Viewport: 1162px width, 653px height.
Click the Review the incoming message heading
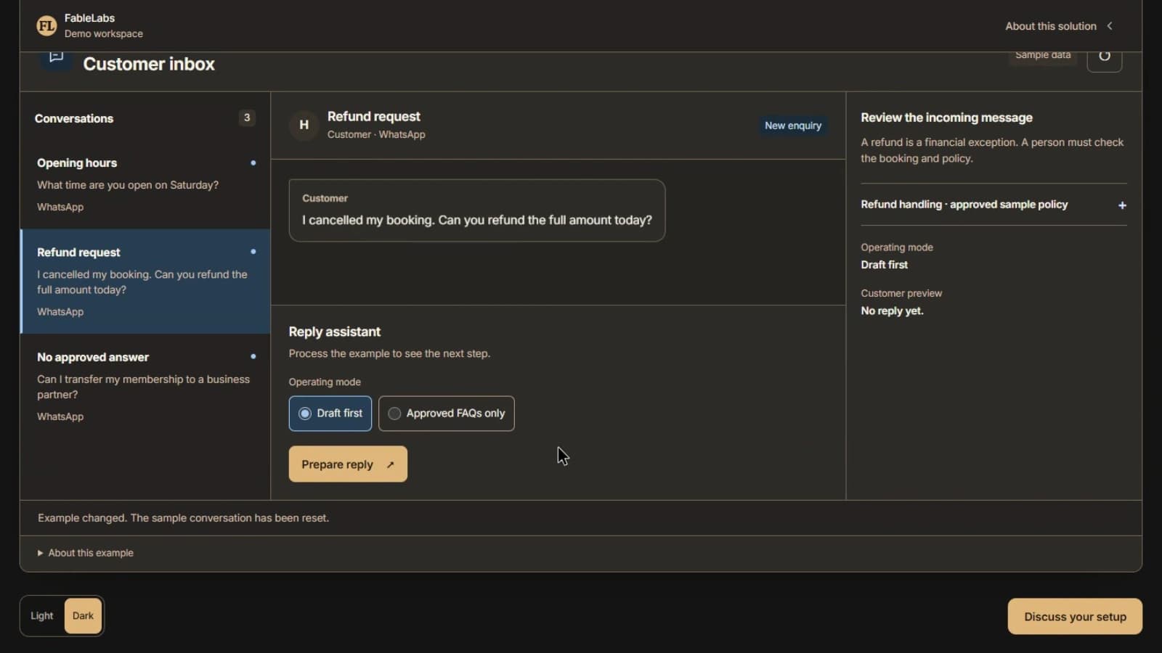tap(946, 118)
